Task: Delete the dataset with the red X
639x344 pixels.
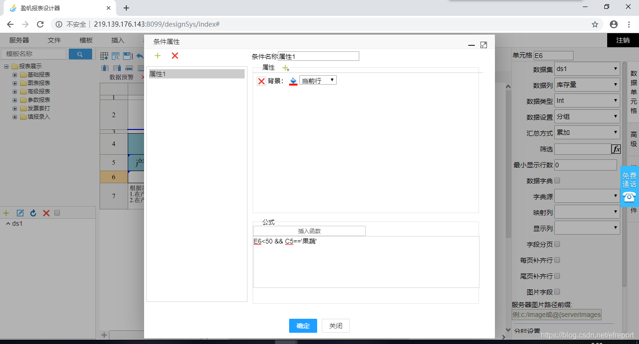Action: (46, 213)
